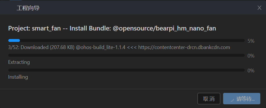The image size is (266, 108).
Task: Open the contentcenter-drcn.dbankcdn.com URL
Action: coord(184,47)
